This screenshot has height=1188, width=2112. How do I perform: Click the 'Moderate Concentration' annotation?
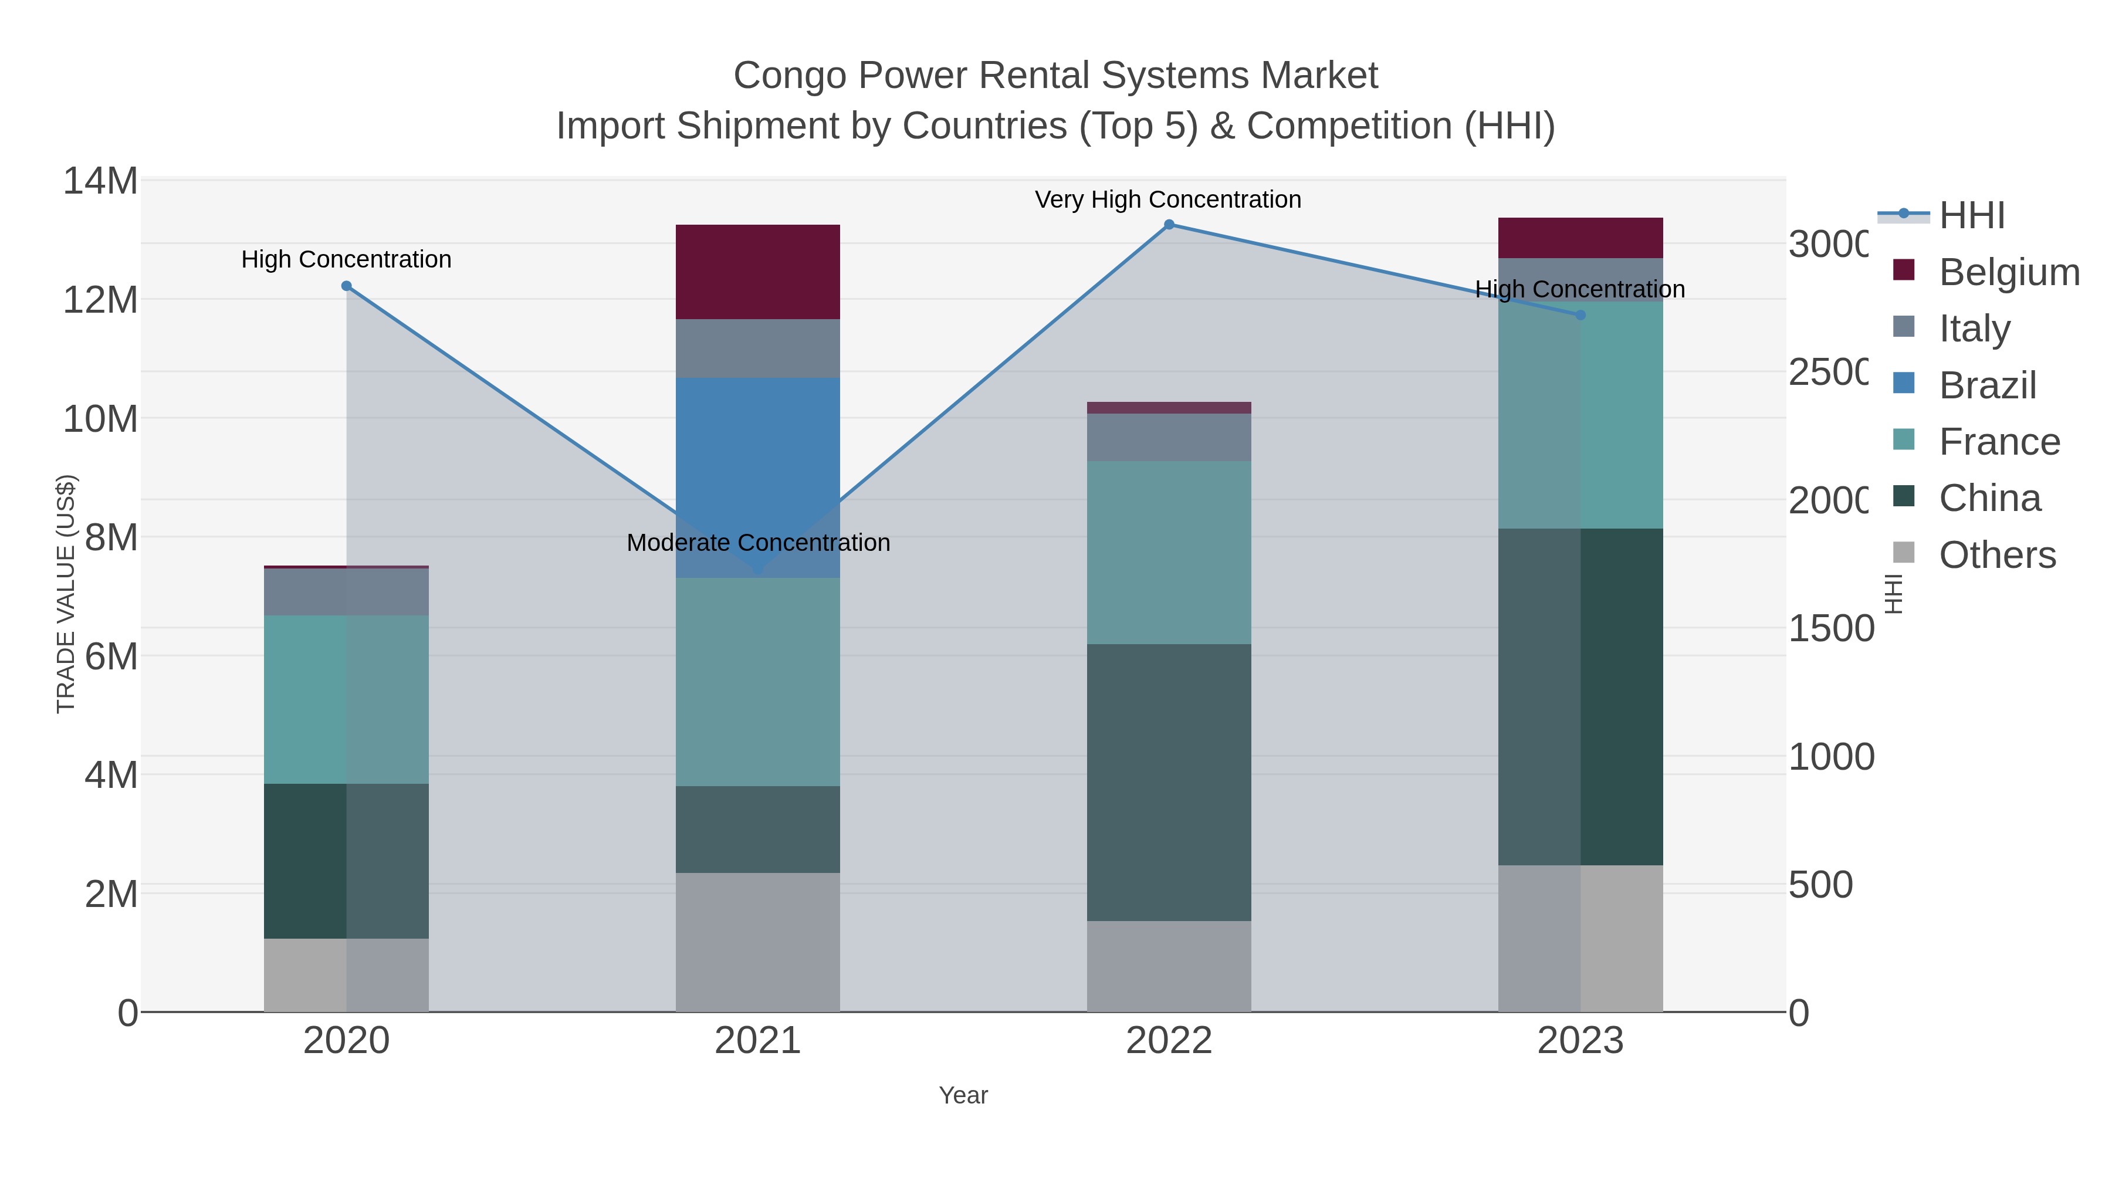pos(759,543)
